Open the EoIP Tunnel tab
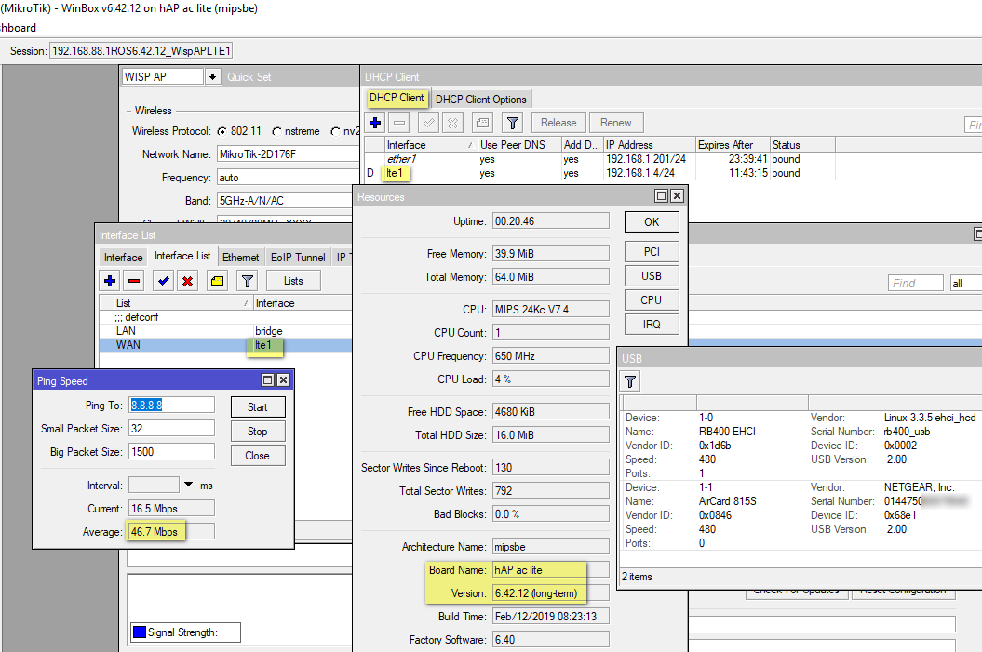 (x=298, y=258)
